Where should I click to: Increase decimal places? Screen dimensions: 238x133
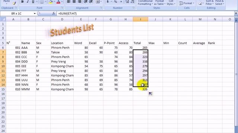pyautogui.click(x=127, y=1)
